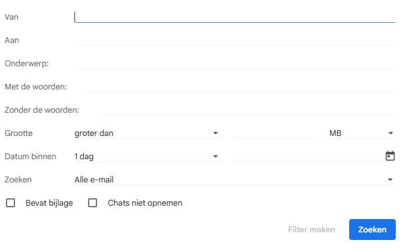This screenshot has height=251, width=401.
Task: Click the dropdown arrow next to 'groter dan'
Action: click(215, 133)
